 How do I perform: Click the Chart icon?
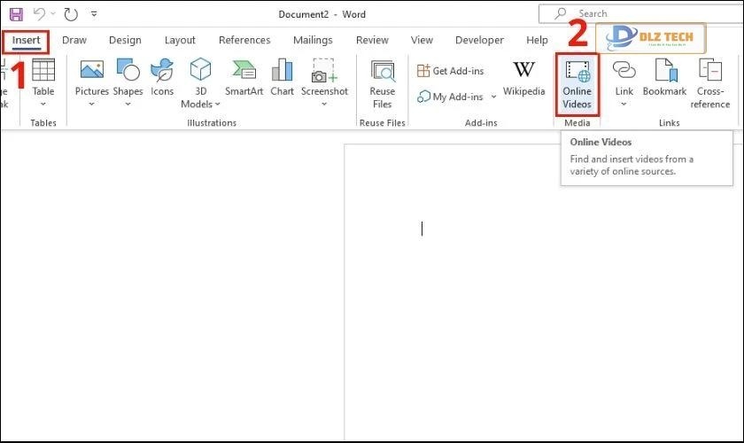click(x=283, y=80)
